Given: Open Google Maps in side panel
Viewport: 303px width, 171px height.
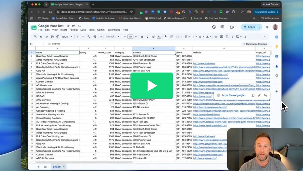Looking at the screenshot, I should tap(277, 76).
